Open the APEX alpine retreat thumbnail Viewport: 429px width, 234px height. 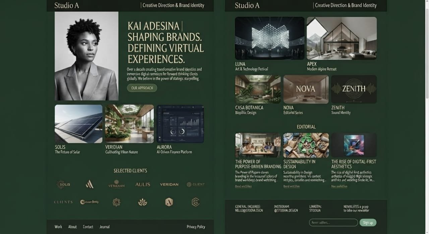tap(342, 39)
